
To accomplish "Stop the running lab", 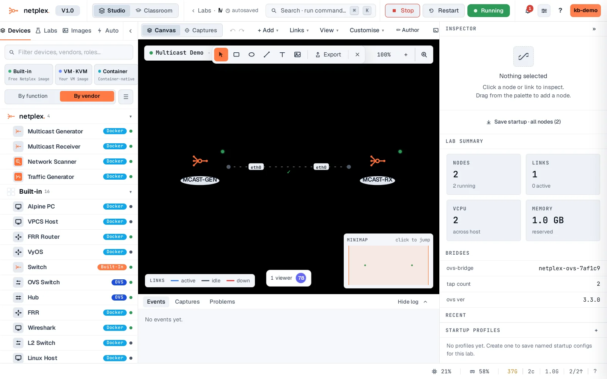I will (403, 11).
